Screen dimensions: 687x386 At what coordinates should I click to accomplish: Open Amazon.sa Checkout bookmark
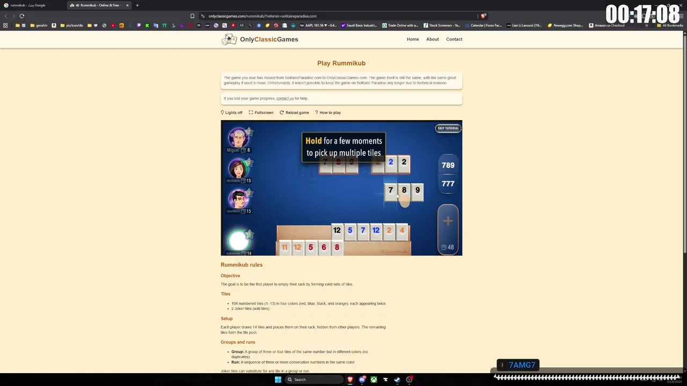click(x=606, y=25)
